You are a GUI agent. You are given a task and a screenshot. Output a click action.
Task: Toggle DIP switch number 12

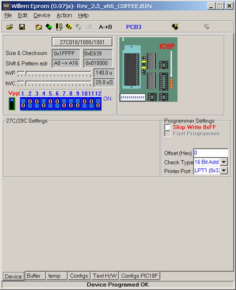point(98,103)
